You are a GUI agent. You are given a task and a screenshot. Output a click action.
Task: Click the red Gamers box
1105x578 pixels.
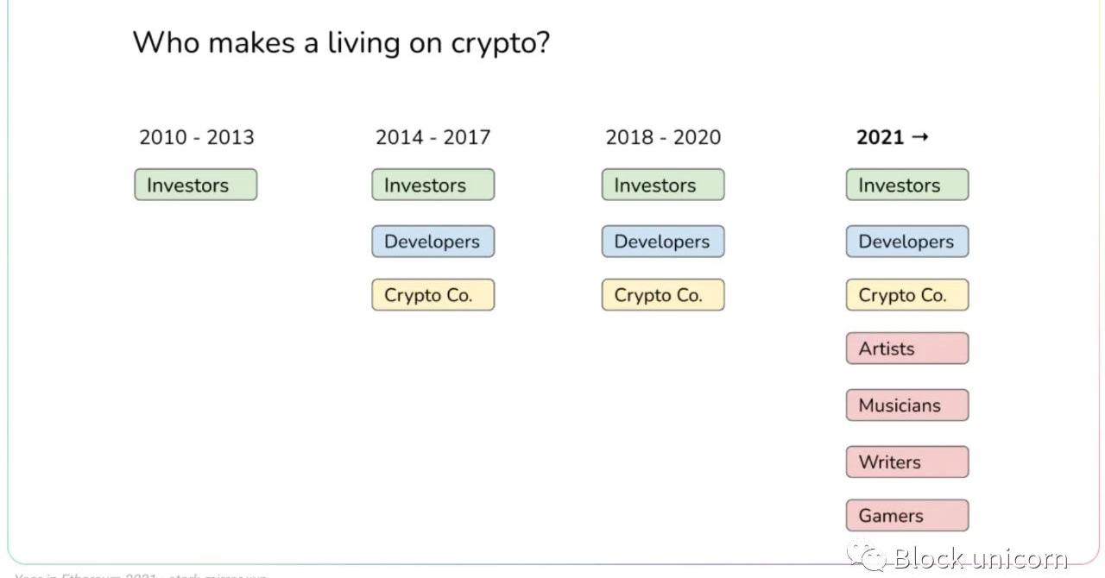[x=907, y=516]
